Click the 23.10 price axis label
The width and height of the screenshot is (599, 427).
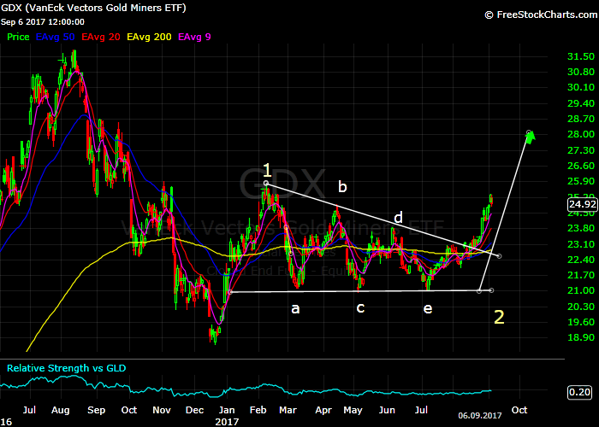click(x=581, y=244)
